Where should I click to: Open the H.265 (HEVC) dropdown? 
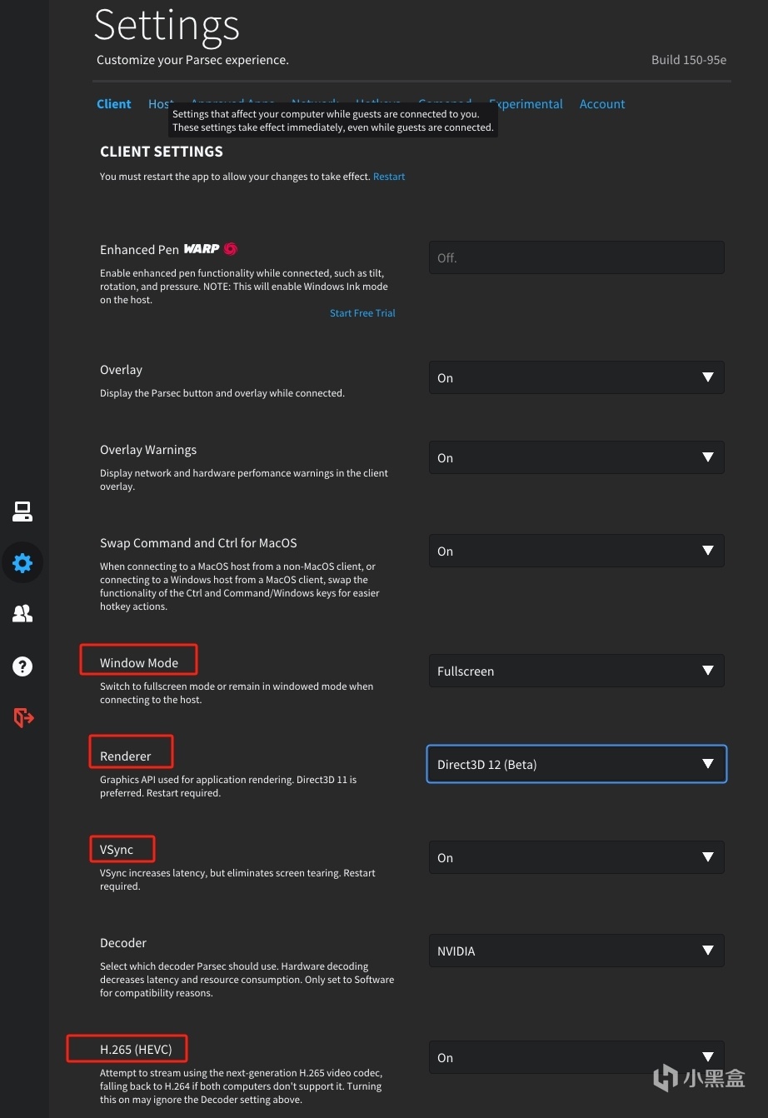click(576, 1057)
